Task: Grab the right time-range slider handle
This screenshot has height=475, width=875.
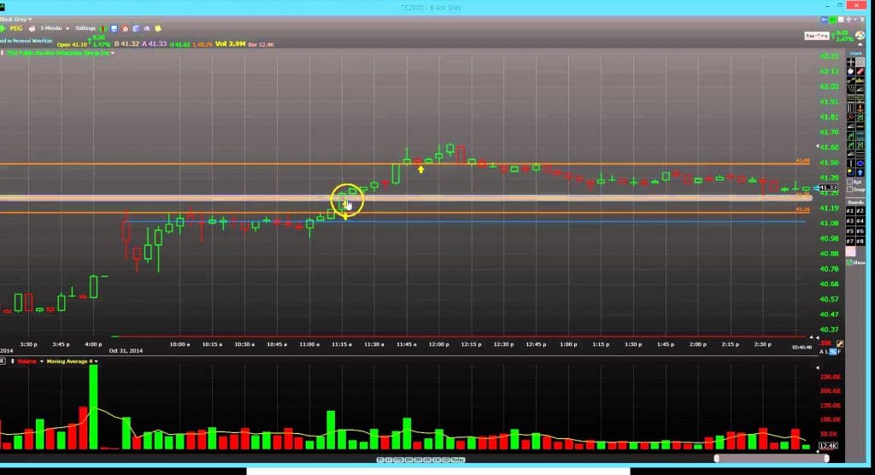Action: tap(826, 458)
